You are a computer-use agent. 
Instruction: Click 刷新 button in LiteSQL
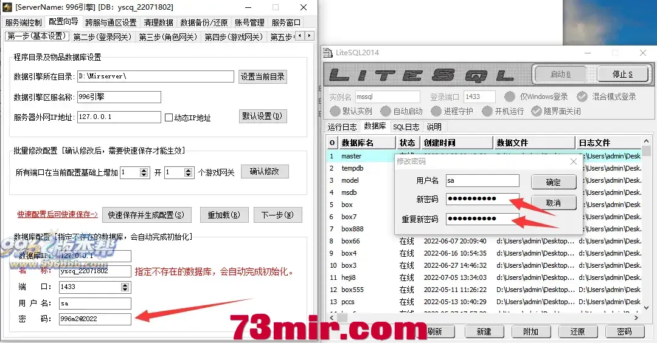tap(436, 331)
